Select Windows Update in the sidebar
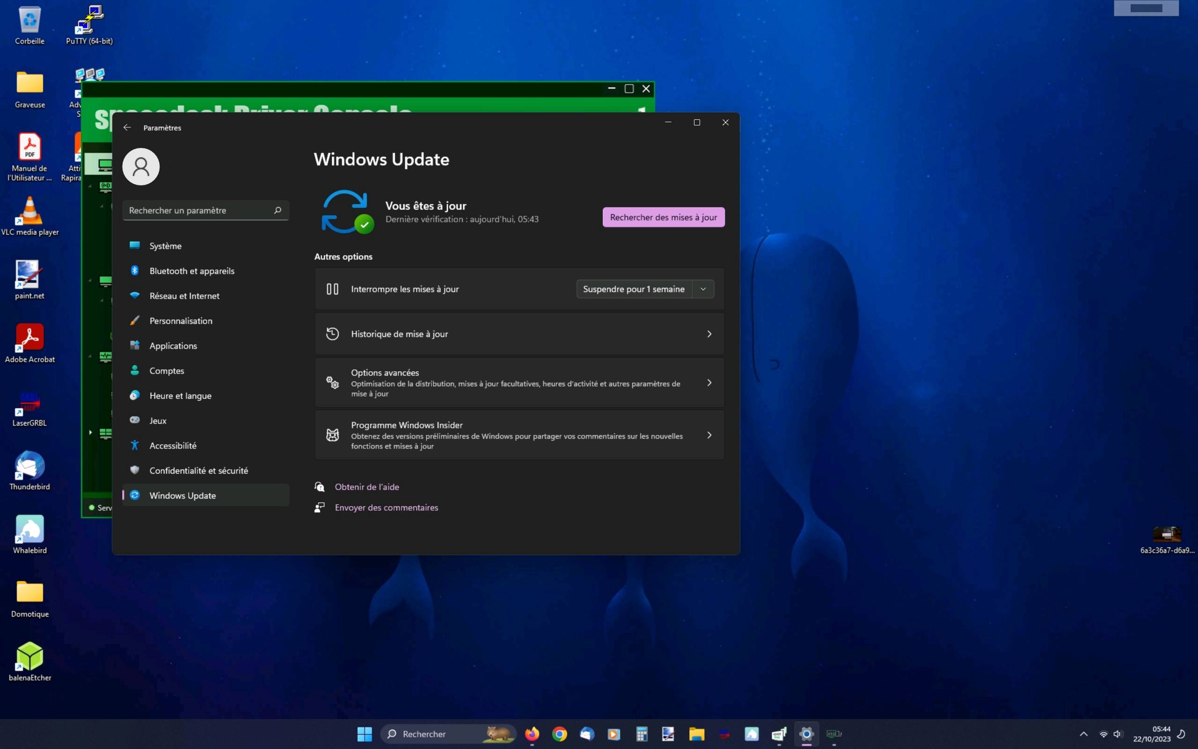Image resolution: width=1198 pixels, height=749 pixels. point(205,495)
